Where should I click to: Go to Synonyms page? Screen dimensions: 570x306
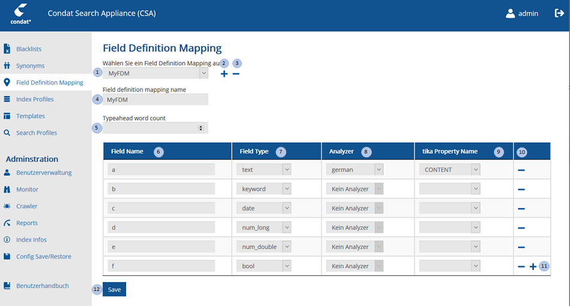click(x=30, y=65)
